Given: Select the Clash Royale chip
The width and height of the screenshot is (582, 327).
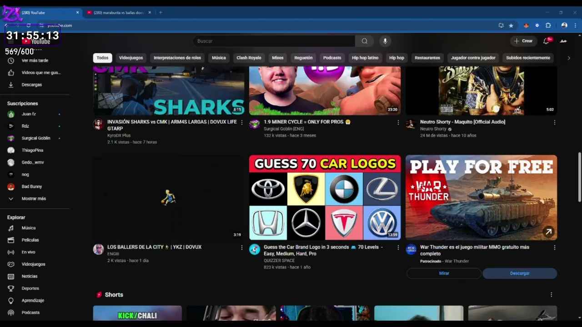Looking at the screenshot, I should [x=249, y=58].
